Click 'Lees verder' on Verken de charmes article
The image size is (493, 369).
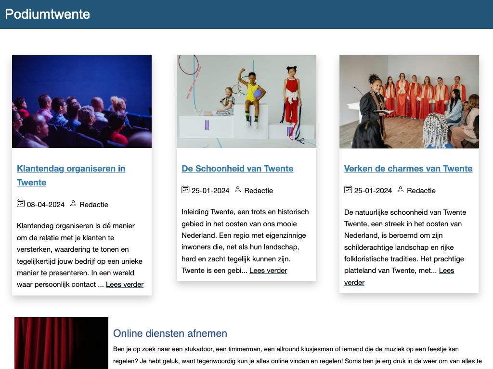click(446, 271)
